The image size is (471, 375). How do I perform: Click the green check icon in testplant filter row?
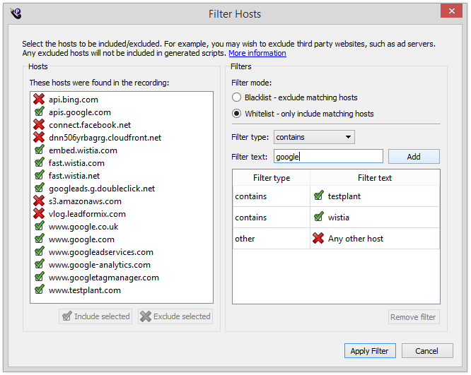click(319, 196)
